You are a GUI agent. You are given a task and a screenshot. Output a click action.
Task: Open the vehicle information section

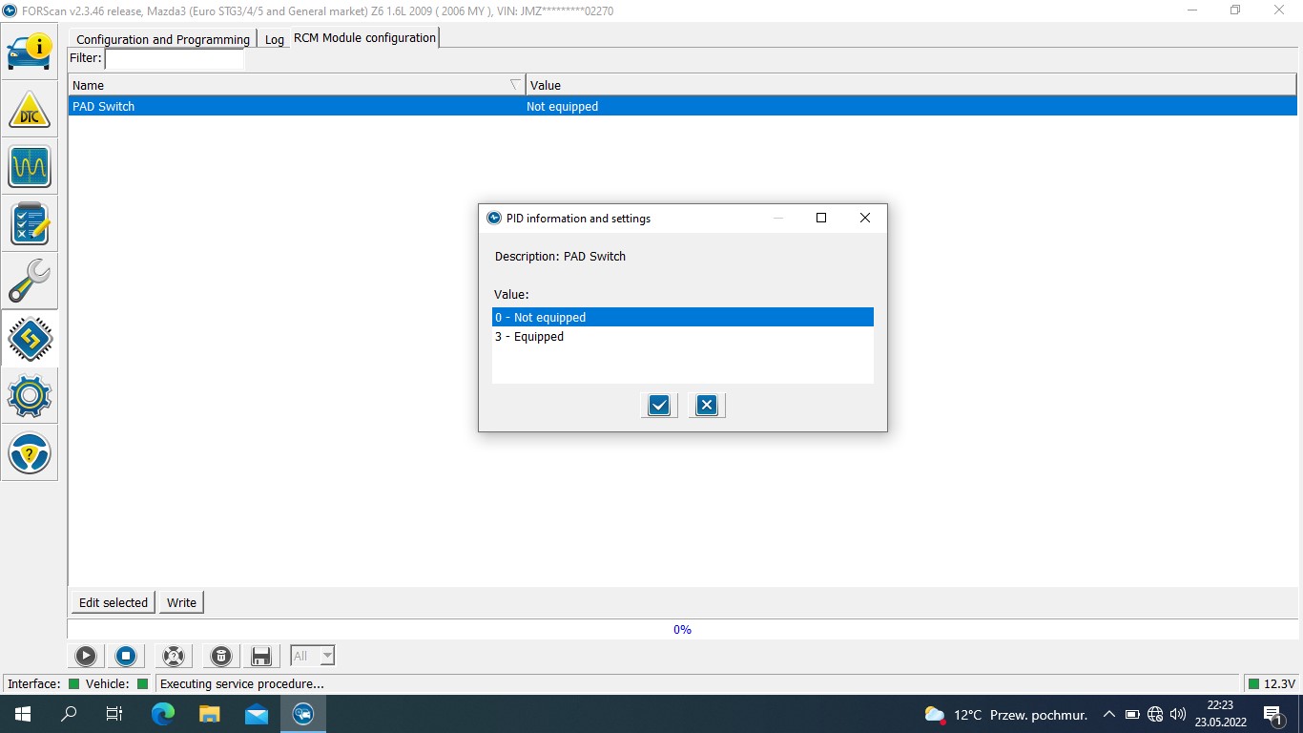30,52
